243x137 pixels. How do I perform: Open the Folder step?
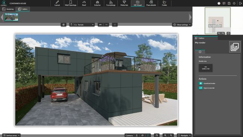tap(164, 3)
